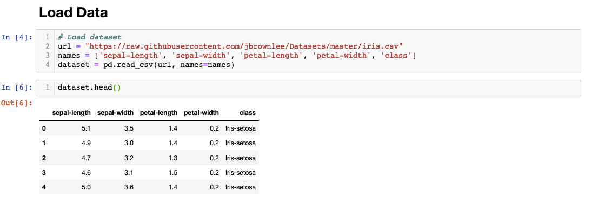This screenshot has width=591, height=217.
Task: Click the names list code line
Action: pyautogui.click(x=237, y=56)
